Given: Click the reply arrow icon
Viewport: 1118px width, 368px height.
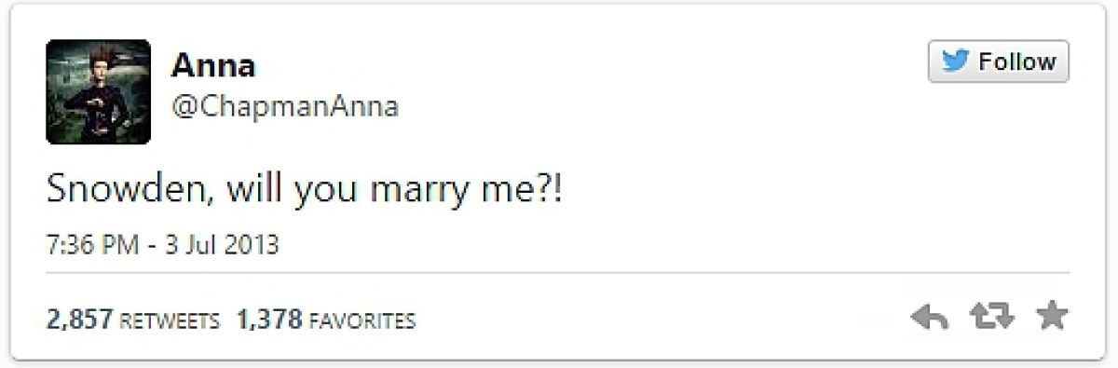Looking at the screenshot, I should tap(929, 319).
